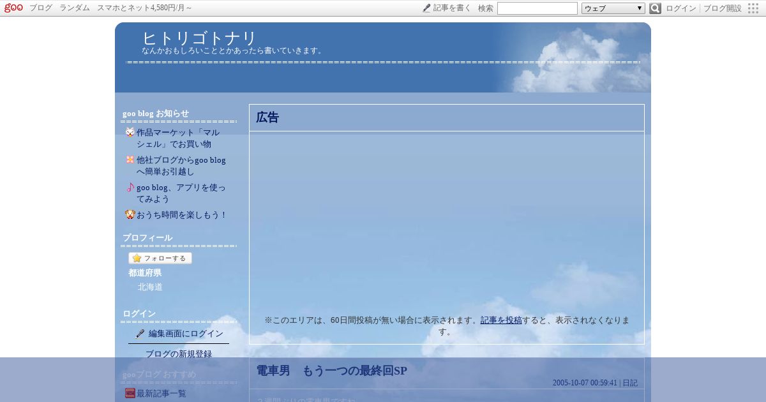Click 編集画面にログイン link
Viewport: 766px width, 402px height.
pyautogui.click(x=186, y=334)
